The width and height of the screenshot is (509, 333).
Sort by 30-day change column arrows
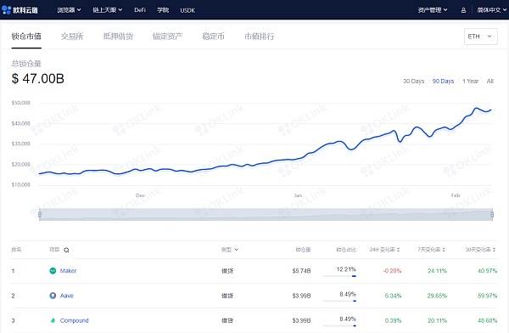(494, 250)
